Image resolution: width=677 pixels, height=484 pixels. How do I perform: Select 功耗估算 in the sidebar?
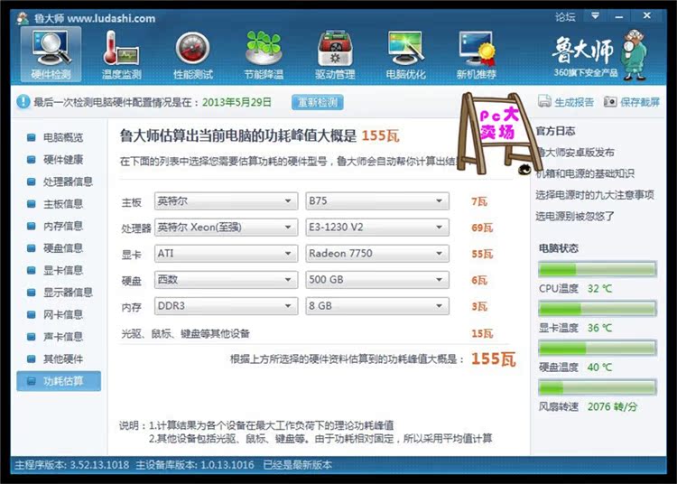[59, 381]
